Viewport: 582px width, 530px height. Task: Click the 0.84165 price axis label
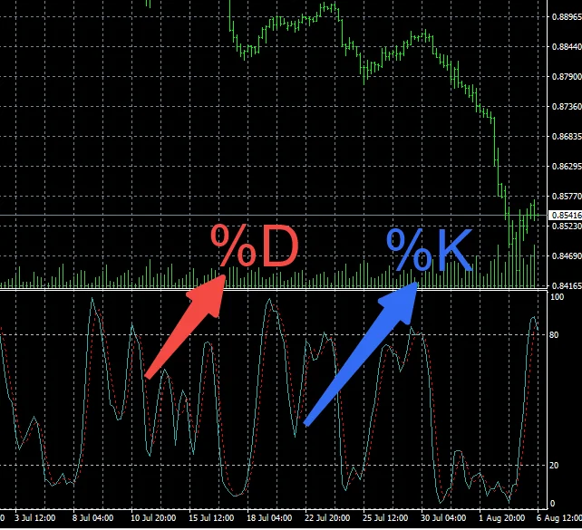567,286
